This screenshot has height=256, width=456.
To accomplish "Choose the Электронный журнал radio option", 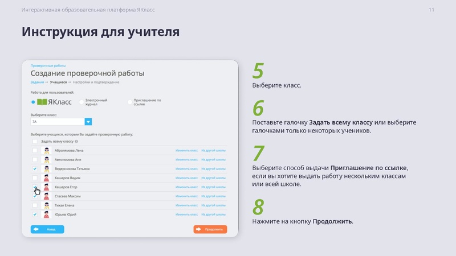I will [x=82, y=102].
